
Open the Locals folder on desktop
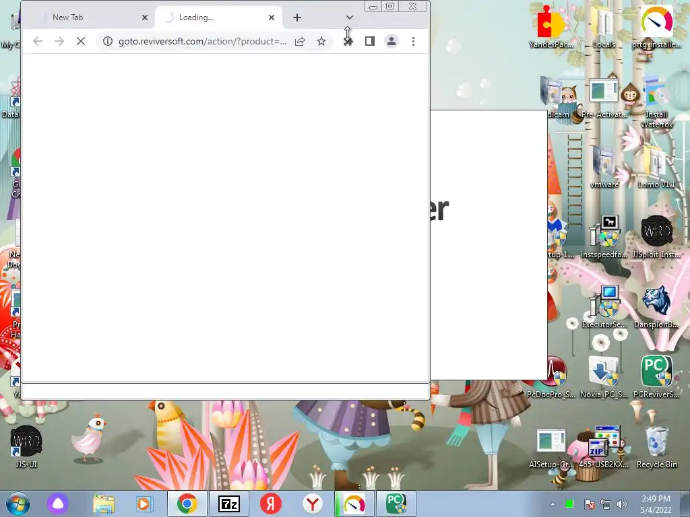[x=604, y=27]
